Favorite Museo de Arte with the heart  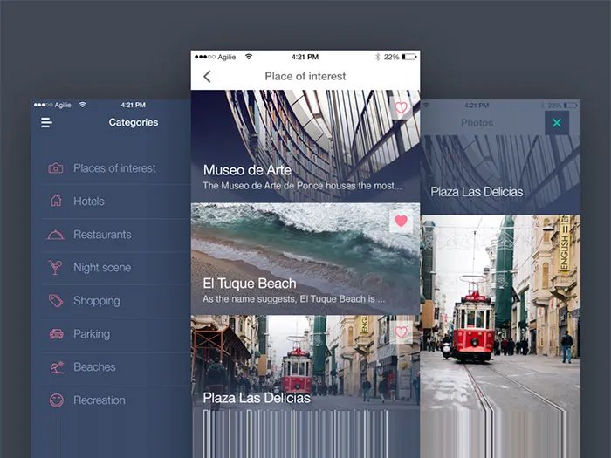tap(401, 108)
